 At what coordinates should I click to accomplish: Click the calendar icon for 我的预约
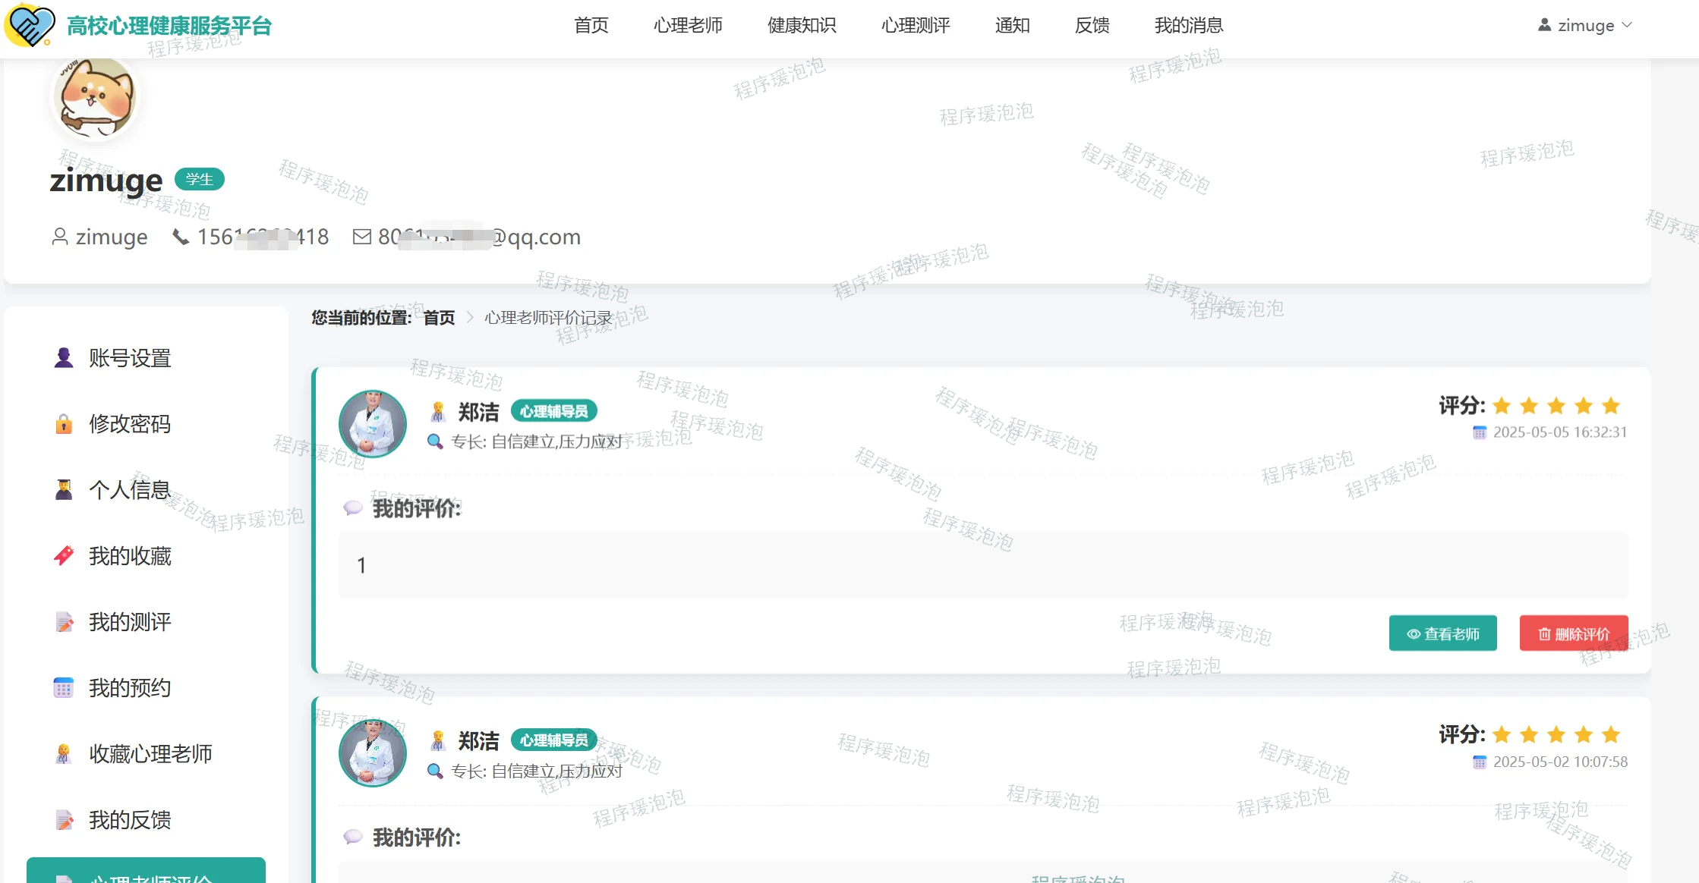coord(64,688)
